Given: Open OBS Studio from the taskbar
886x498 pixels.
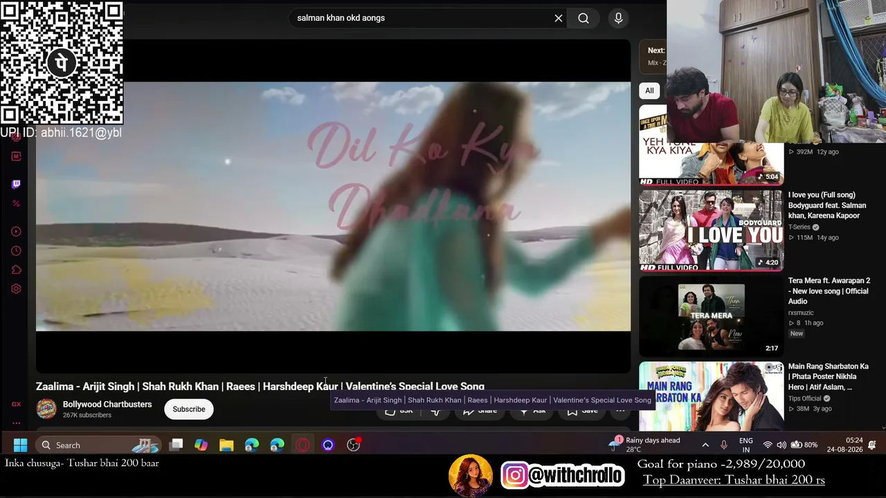Looking at the screenshot, I should 354,445.
